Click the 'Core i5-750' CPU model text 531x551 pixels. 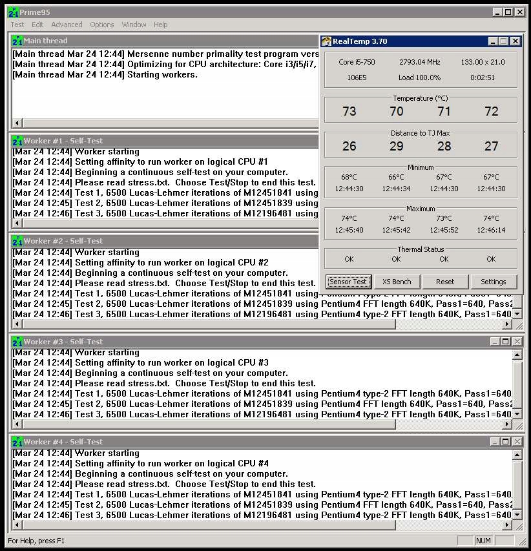tap(357, 62)
